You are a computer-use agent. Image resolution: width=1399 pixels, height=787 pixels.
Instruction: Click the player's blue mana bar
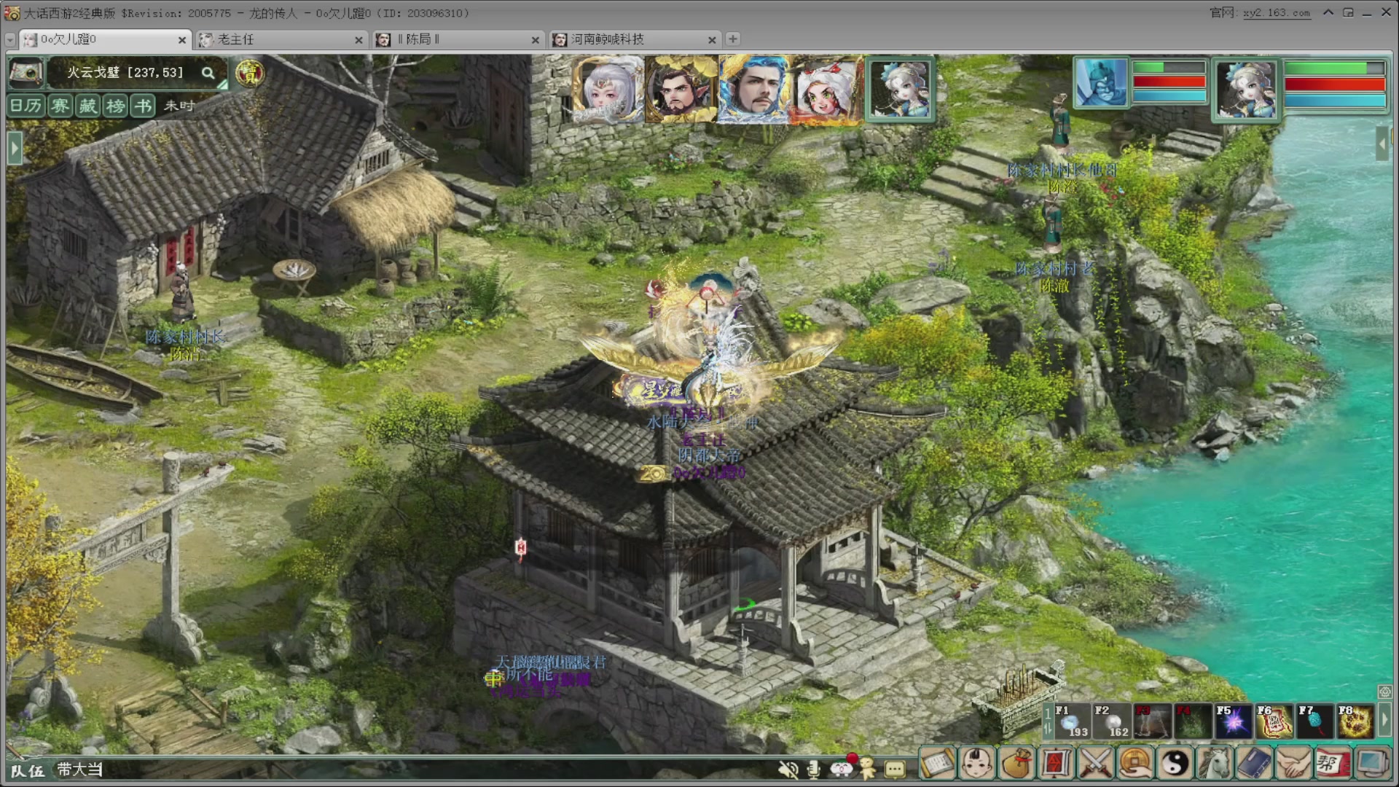click(x=1334, y=101)
